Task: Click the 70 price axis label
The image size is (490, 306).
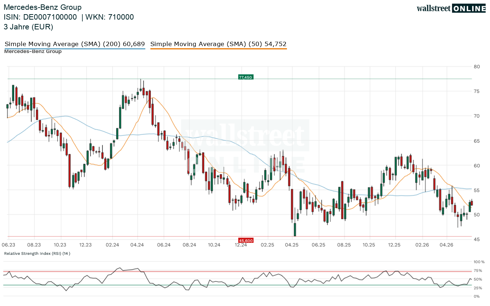Action: click(x=477, y=116)
